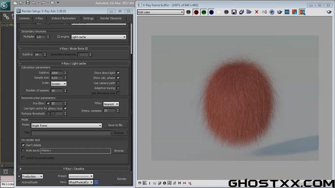Open the Mode Single frame dropdown
335x188 pixels.
point(66,126)
